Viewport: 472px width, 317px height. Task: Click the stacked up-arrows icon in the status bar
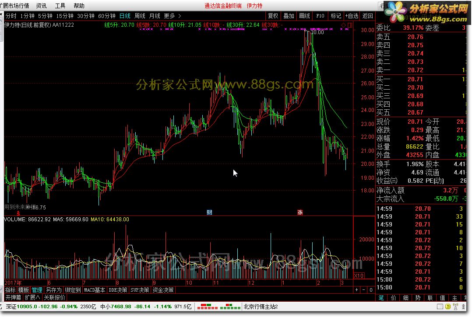[x=462, y=307]
